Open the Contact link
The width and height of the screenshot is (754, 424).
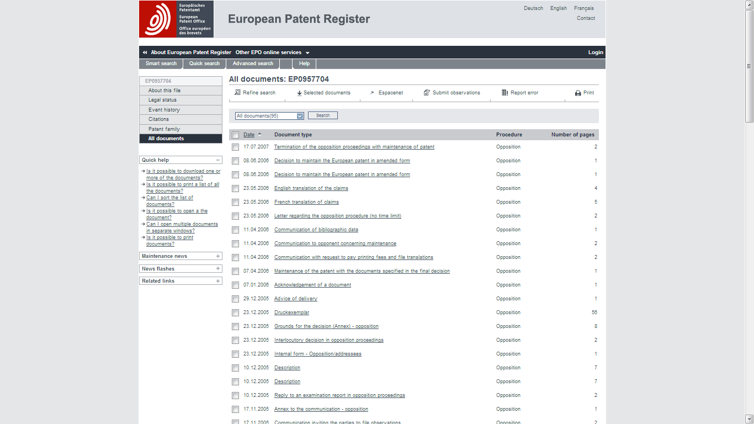(586, 18)
